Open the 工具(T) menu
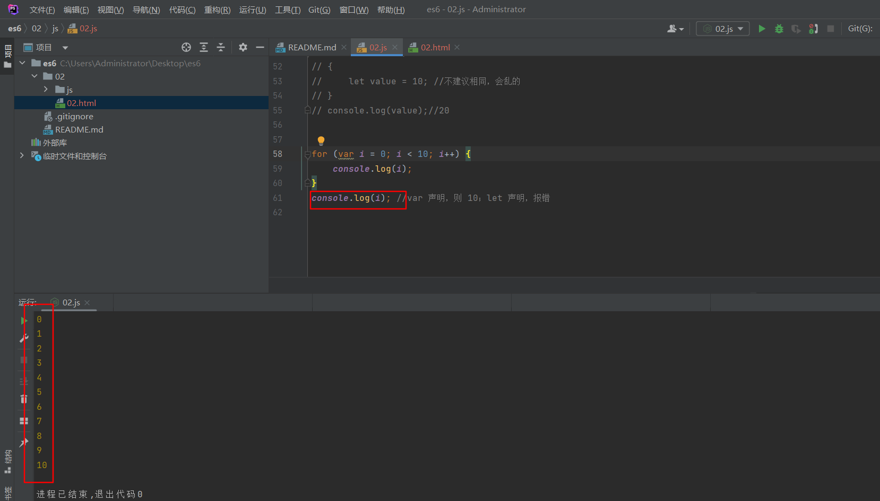The height and width of the screenshot is (501, 880). (288, 10)
